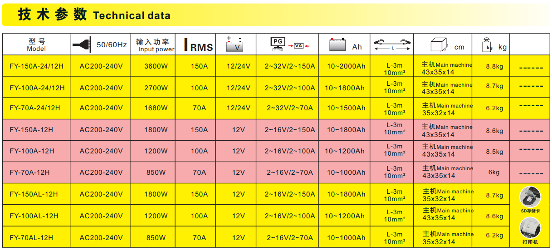
Task: Click the 8.8kg weight cell
Action: (x=494, y=66)
